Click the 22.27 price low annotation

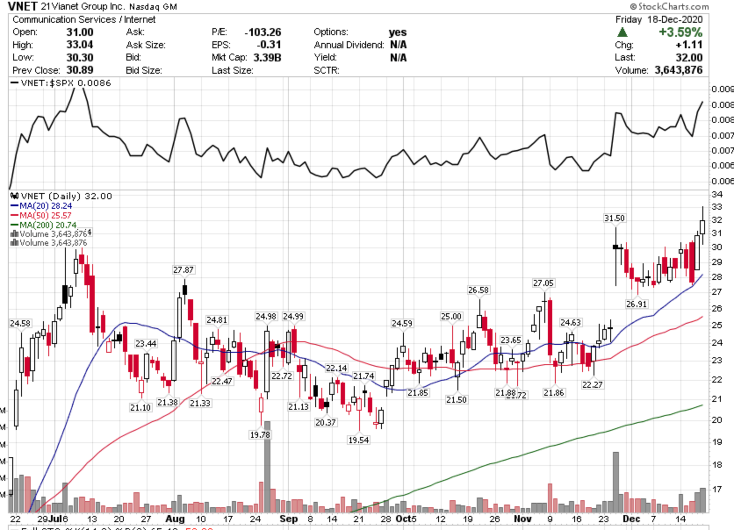point(592,385)
